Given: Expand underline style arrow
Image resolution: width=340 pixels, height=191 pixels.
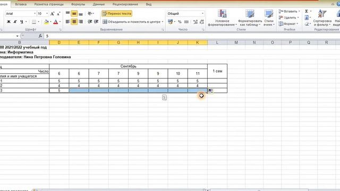Looking at the screenshot, I should tap(26, 22).
